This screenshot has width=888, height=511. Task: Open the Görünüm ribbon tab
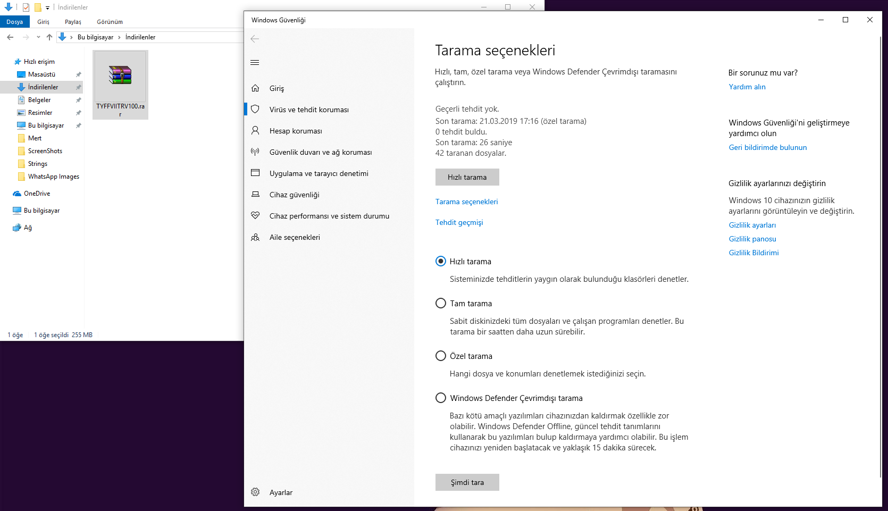110,22
